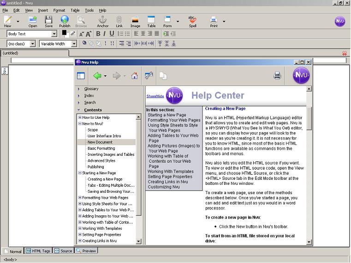351x263 pixels.
Task: Click the Show/Hide link in Help Center
Action: tap(155, 96)
